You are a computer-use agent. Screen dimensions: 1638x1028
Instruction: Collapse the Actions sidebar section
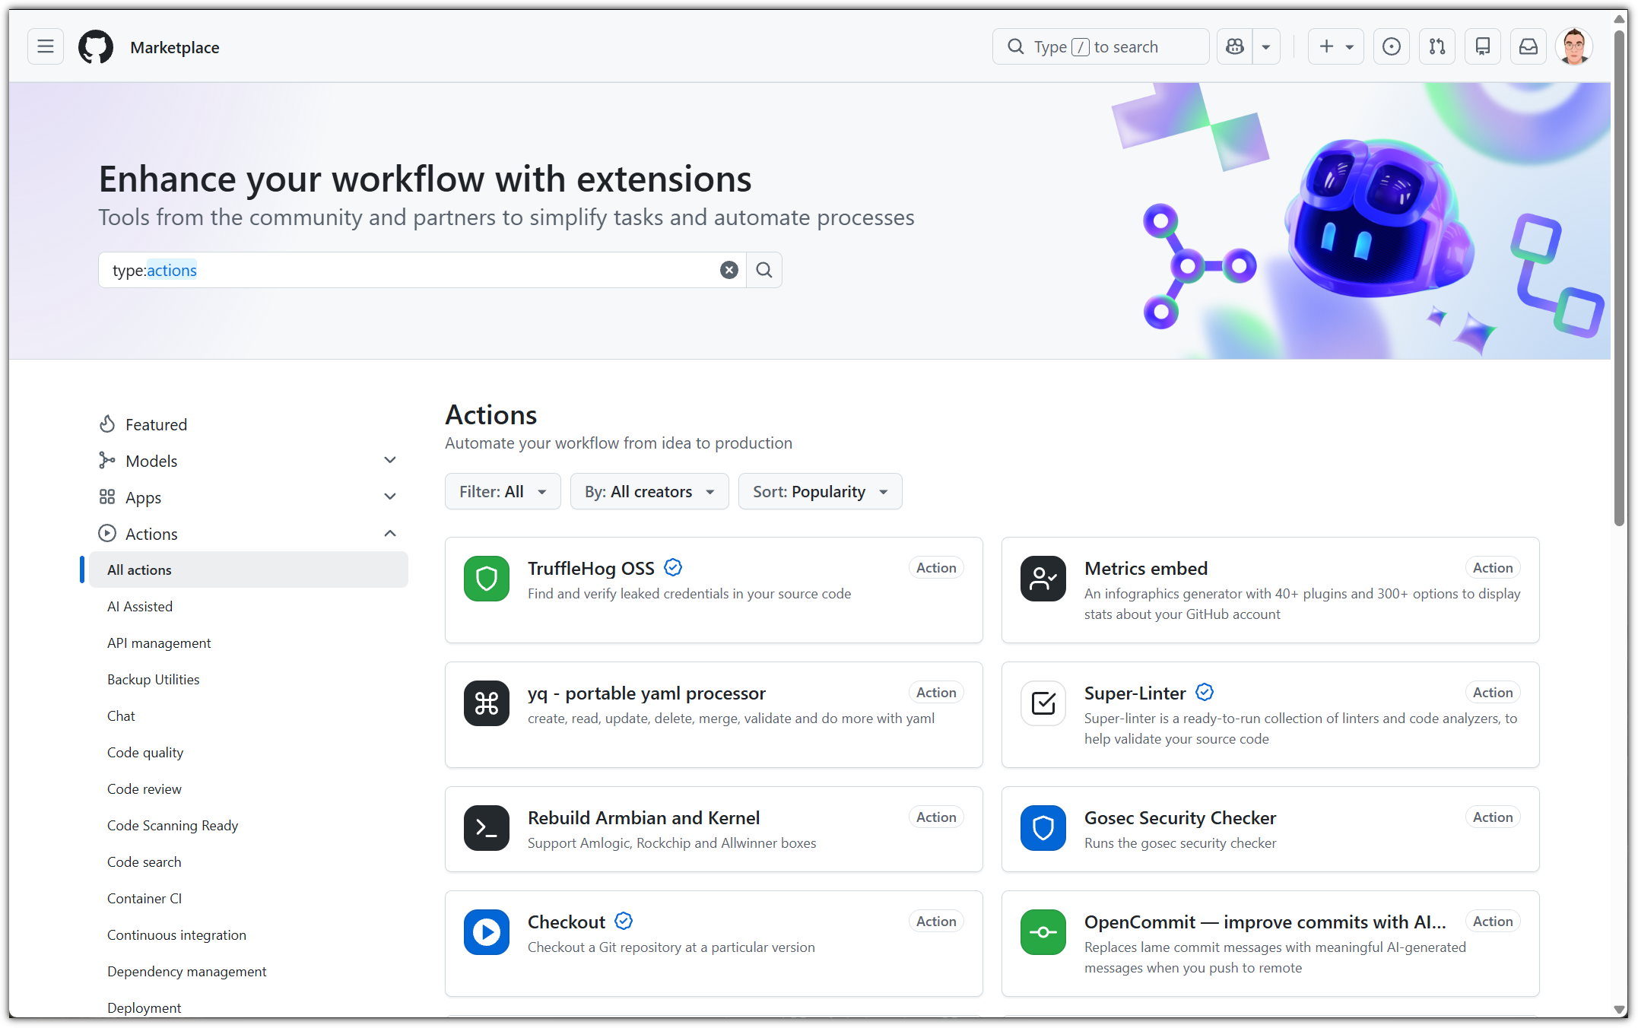coord(390,534)
